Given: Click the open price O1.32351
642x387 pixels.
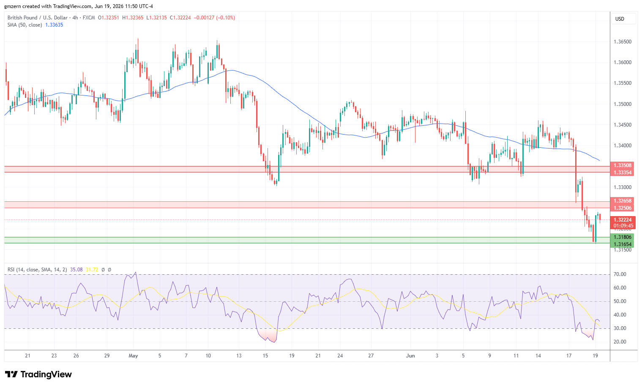Looking at the screenshot, I should [x=109, y=18].
